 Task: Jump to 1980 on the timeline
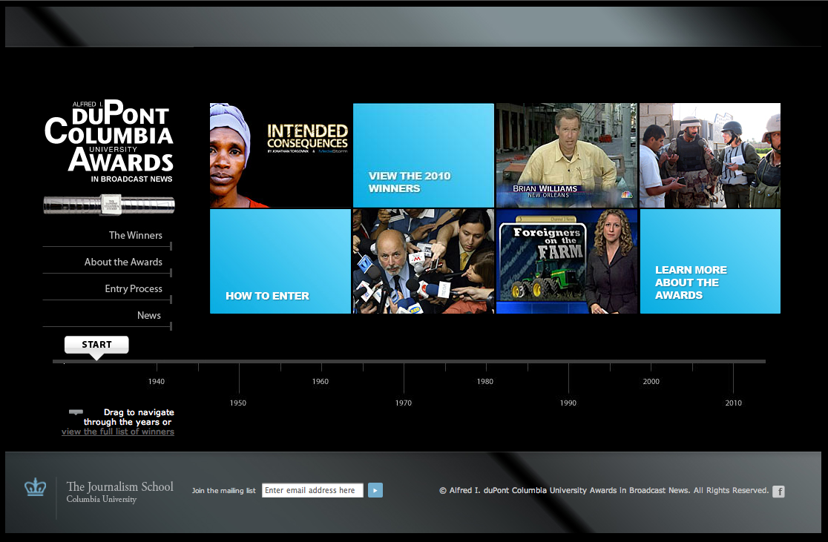coord(485,381)
